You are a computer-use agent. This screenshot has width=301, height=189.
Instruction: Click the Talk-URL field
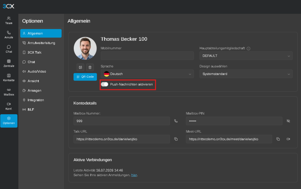(x=122, y=139)
